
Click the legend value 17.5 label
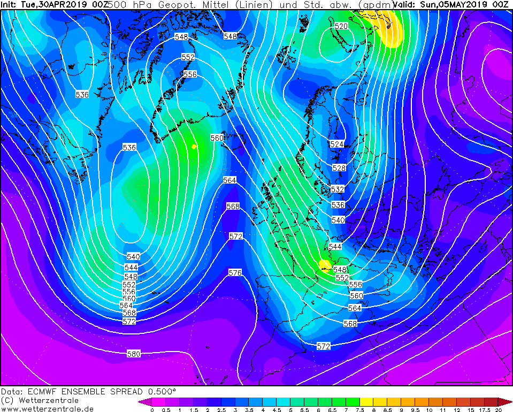tap(485, 409)
